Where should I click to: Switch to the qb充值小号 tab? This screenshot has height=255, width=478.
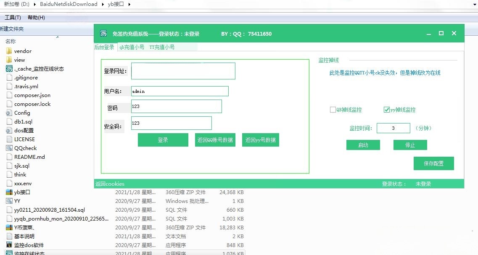(x=132, y=47)
